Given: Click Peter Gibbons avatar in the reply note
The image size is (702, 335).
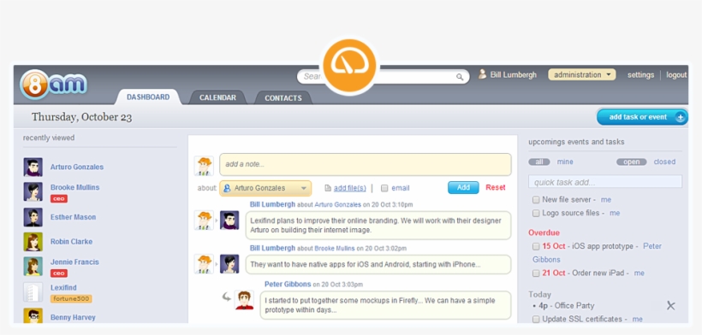Looking at the screenshot, I should coord(244,300).
